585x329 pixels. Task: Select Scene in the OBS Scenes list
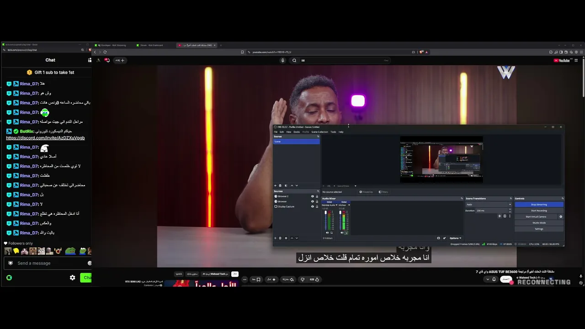point(296,142)
